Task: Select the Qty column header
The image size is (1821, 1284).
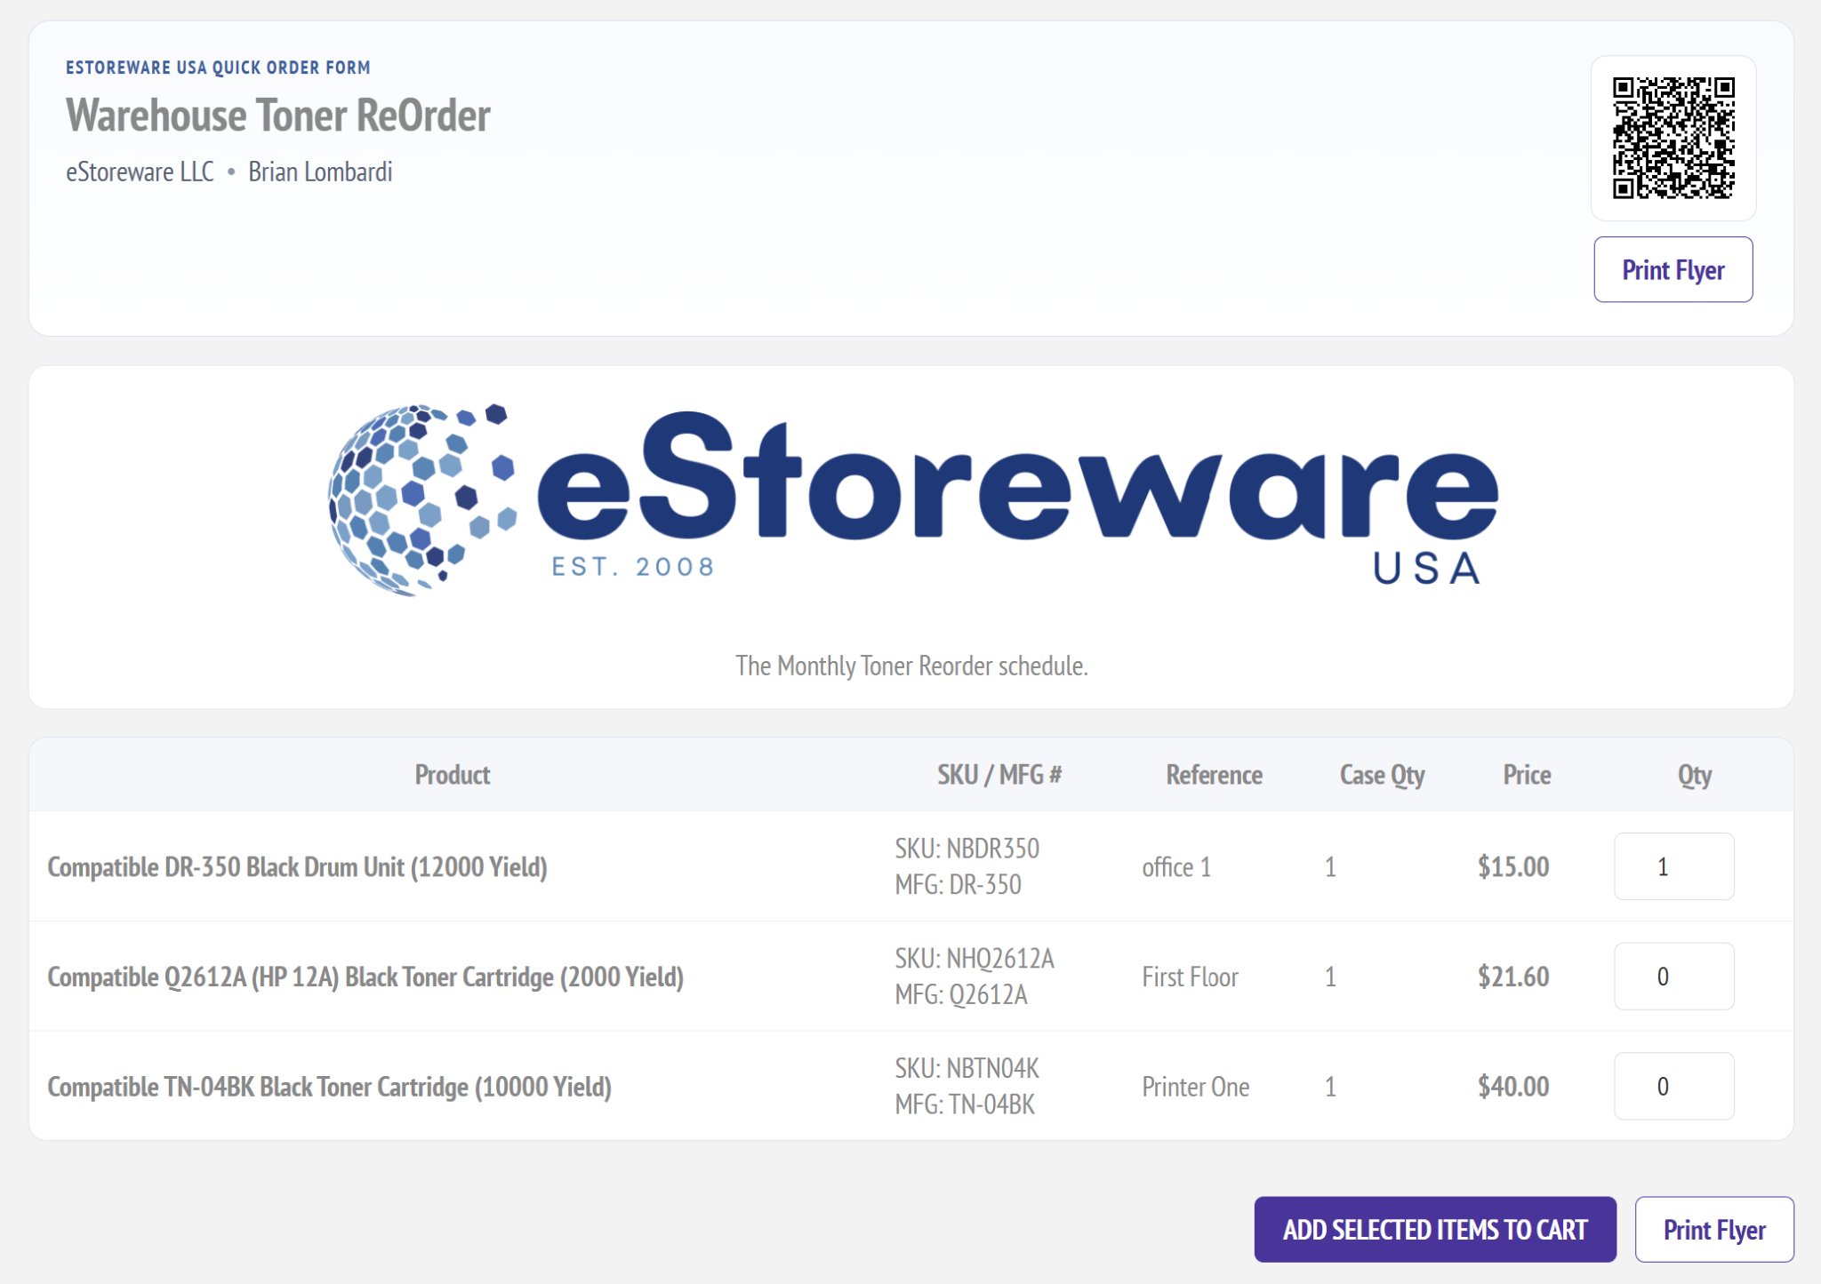Action: point(1695,775)
